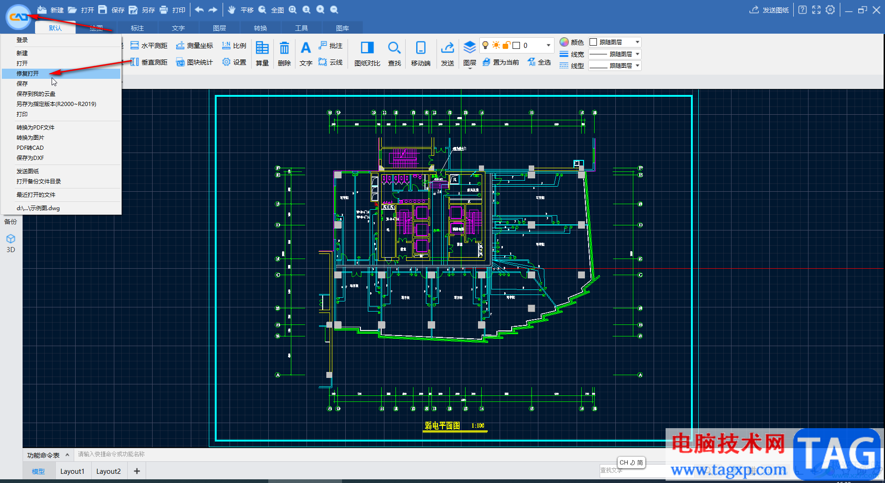Click the zoom window magnifier icon

coord(293,10)
